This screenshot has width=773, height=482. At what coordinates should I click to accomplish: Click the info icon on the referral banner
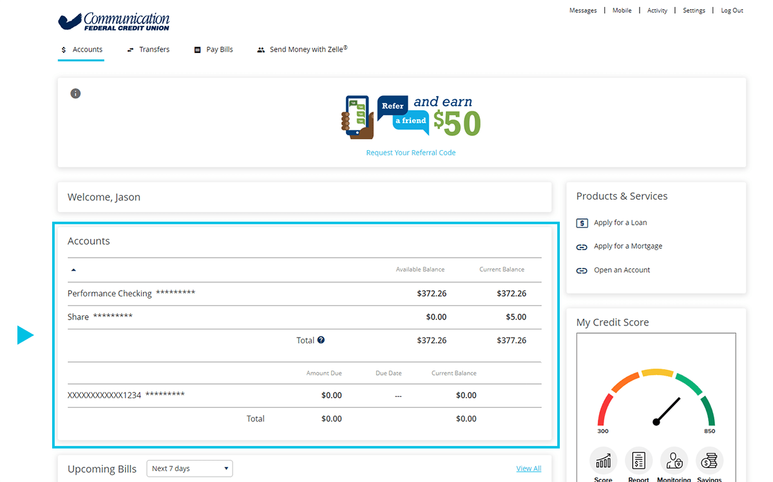75,93
